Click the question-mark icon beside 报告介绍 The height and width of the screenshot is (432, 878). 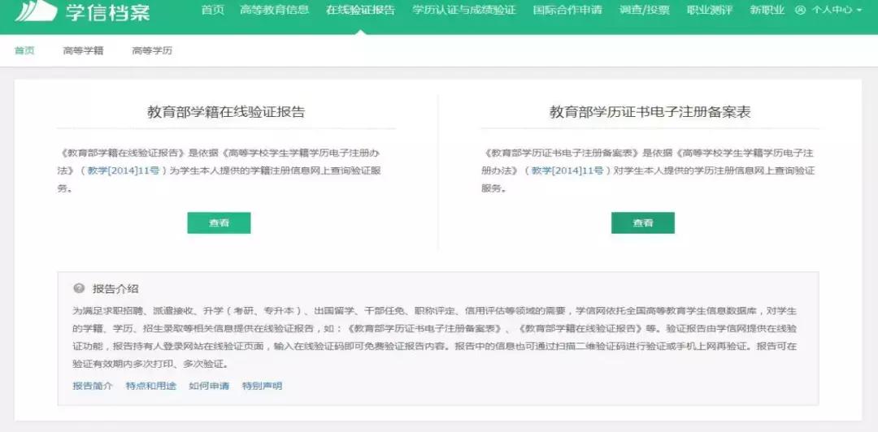coord(79,289)
